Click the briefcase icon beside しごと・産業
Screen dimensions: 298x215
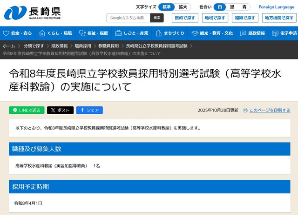coord(118,33)
